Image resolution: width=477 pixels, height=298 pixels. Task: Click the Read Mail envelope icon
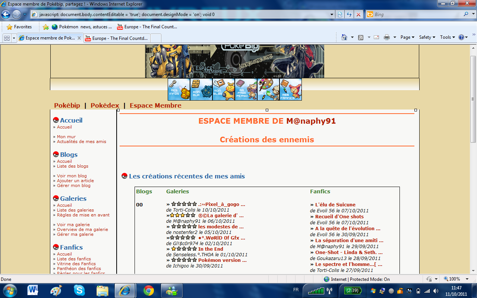tap(376, 37)
